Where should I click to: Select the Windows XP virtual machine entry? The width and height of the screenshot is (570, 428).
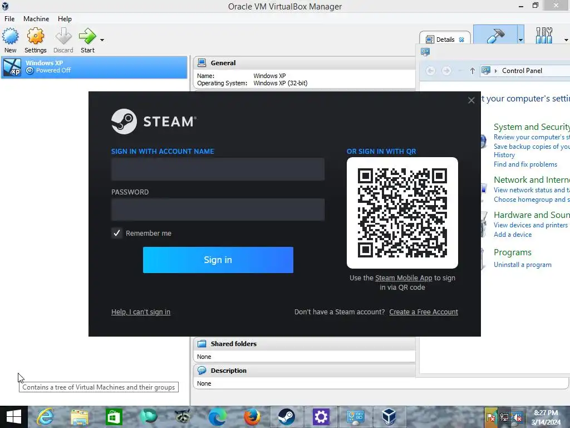point(94,67)
